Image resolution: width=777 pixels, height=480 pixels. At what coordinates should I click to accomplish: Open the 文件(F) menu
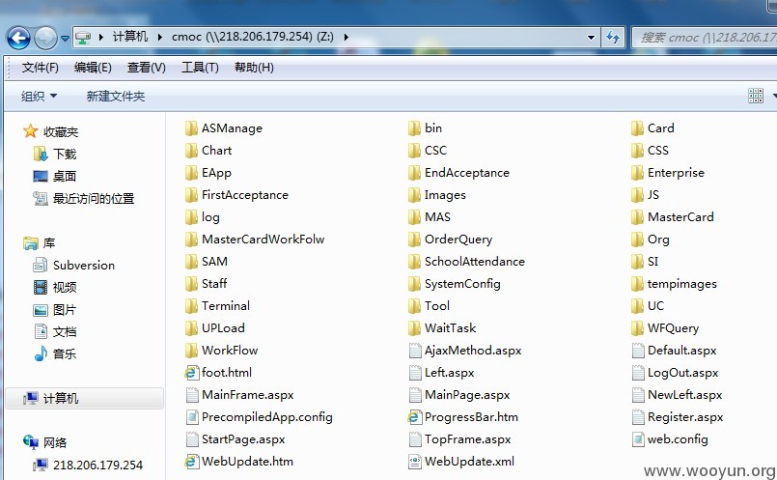click(41, 68)
